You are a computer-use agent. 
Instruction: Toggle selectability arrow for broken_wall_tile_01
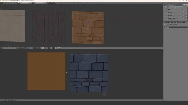point(185,17)
